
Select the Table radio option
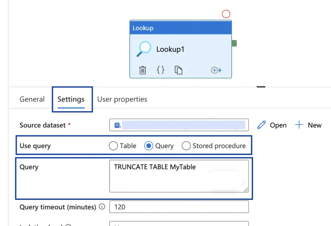coord(113,146)
